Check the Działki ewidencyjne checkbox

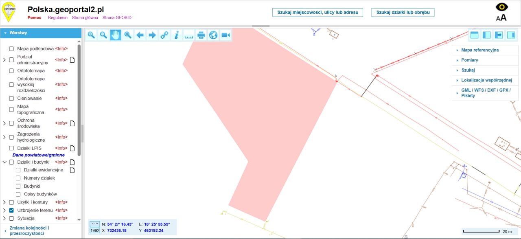pos(18,170)
